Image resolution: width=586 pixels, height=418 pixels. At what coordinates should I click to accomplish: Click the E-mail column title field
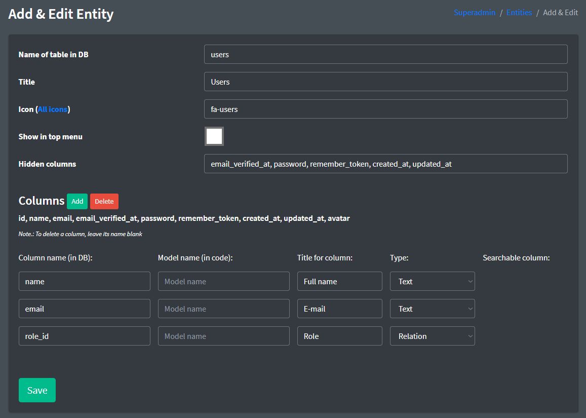(x=339, y=309)
